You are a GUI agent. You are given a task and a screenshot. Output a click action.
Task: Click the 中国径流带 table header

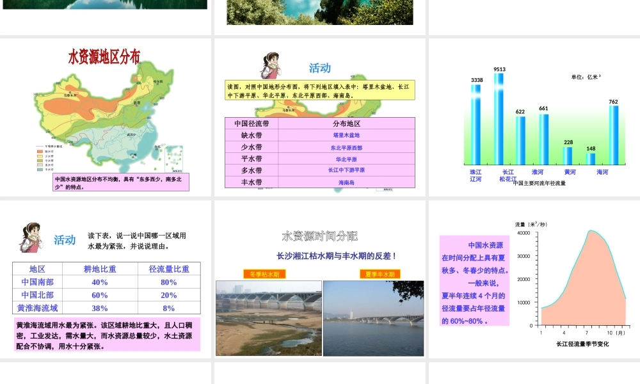(x=252, y=124)
